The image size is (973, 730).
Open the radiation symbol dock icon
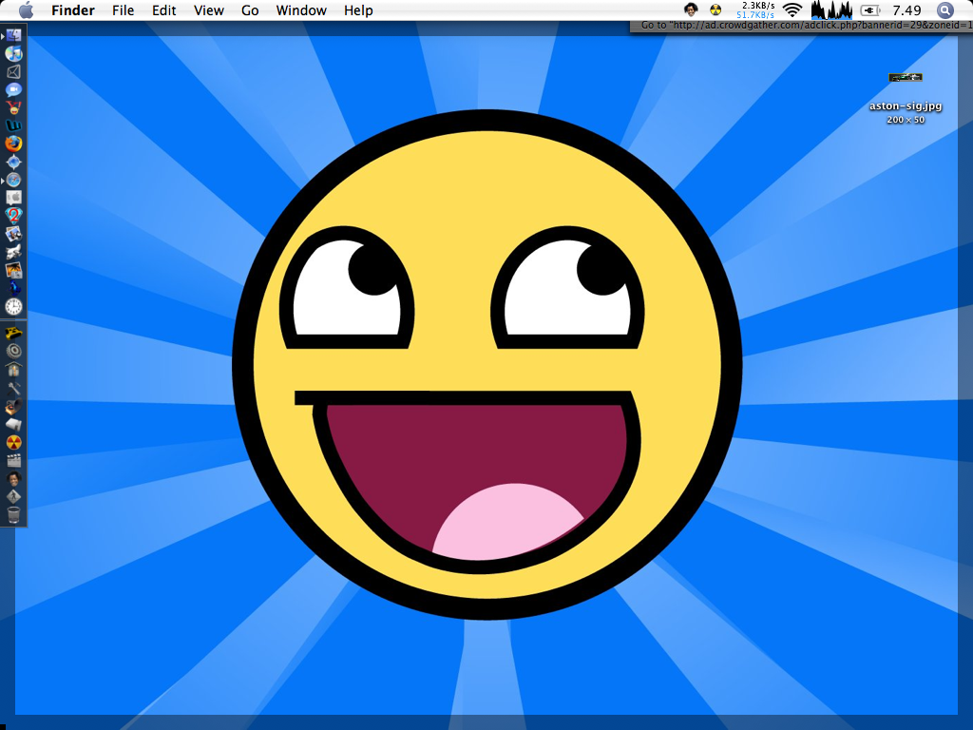click(13, 443)
